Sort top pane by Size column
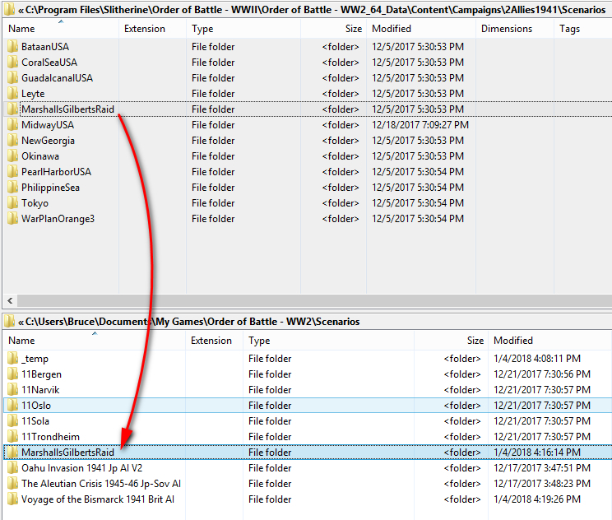The height and width of the screenshot is (520, 612). [334, 29]
